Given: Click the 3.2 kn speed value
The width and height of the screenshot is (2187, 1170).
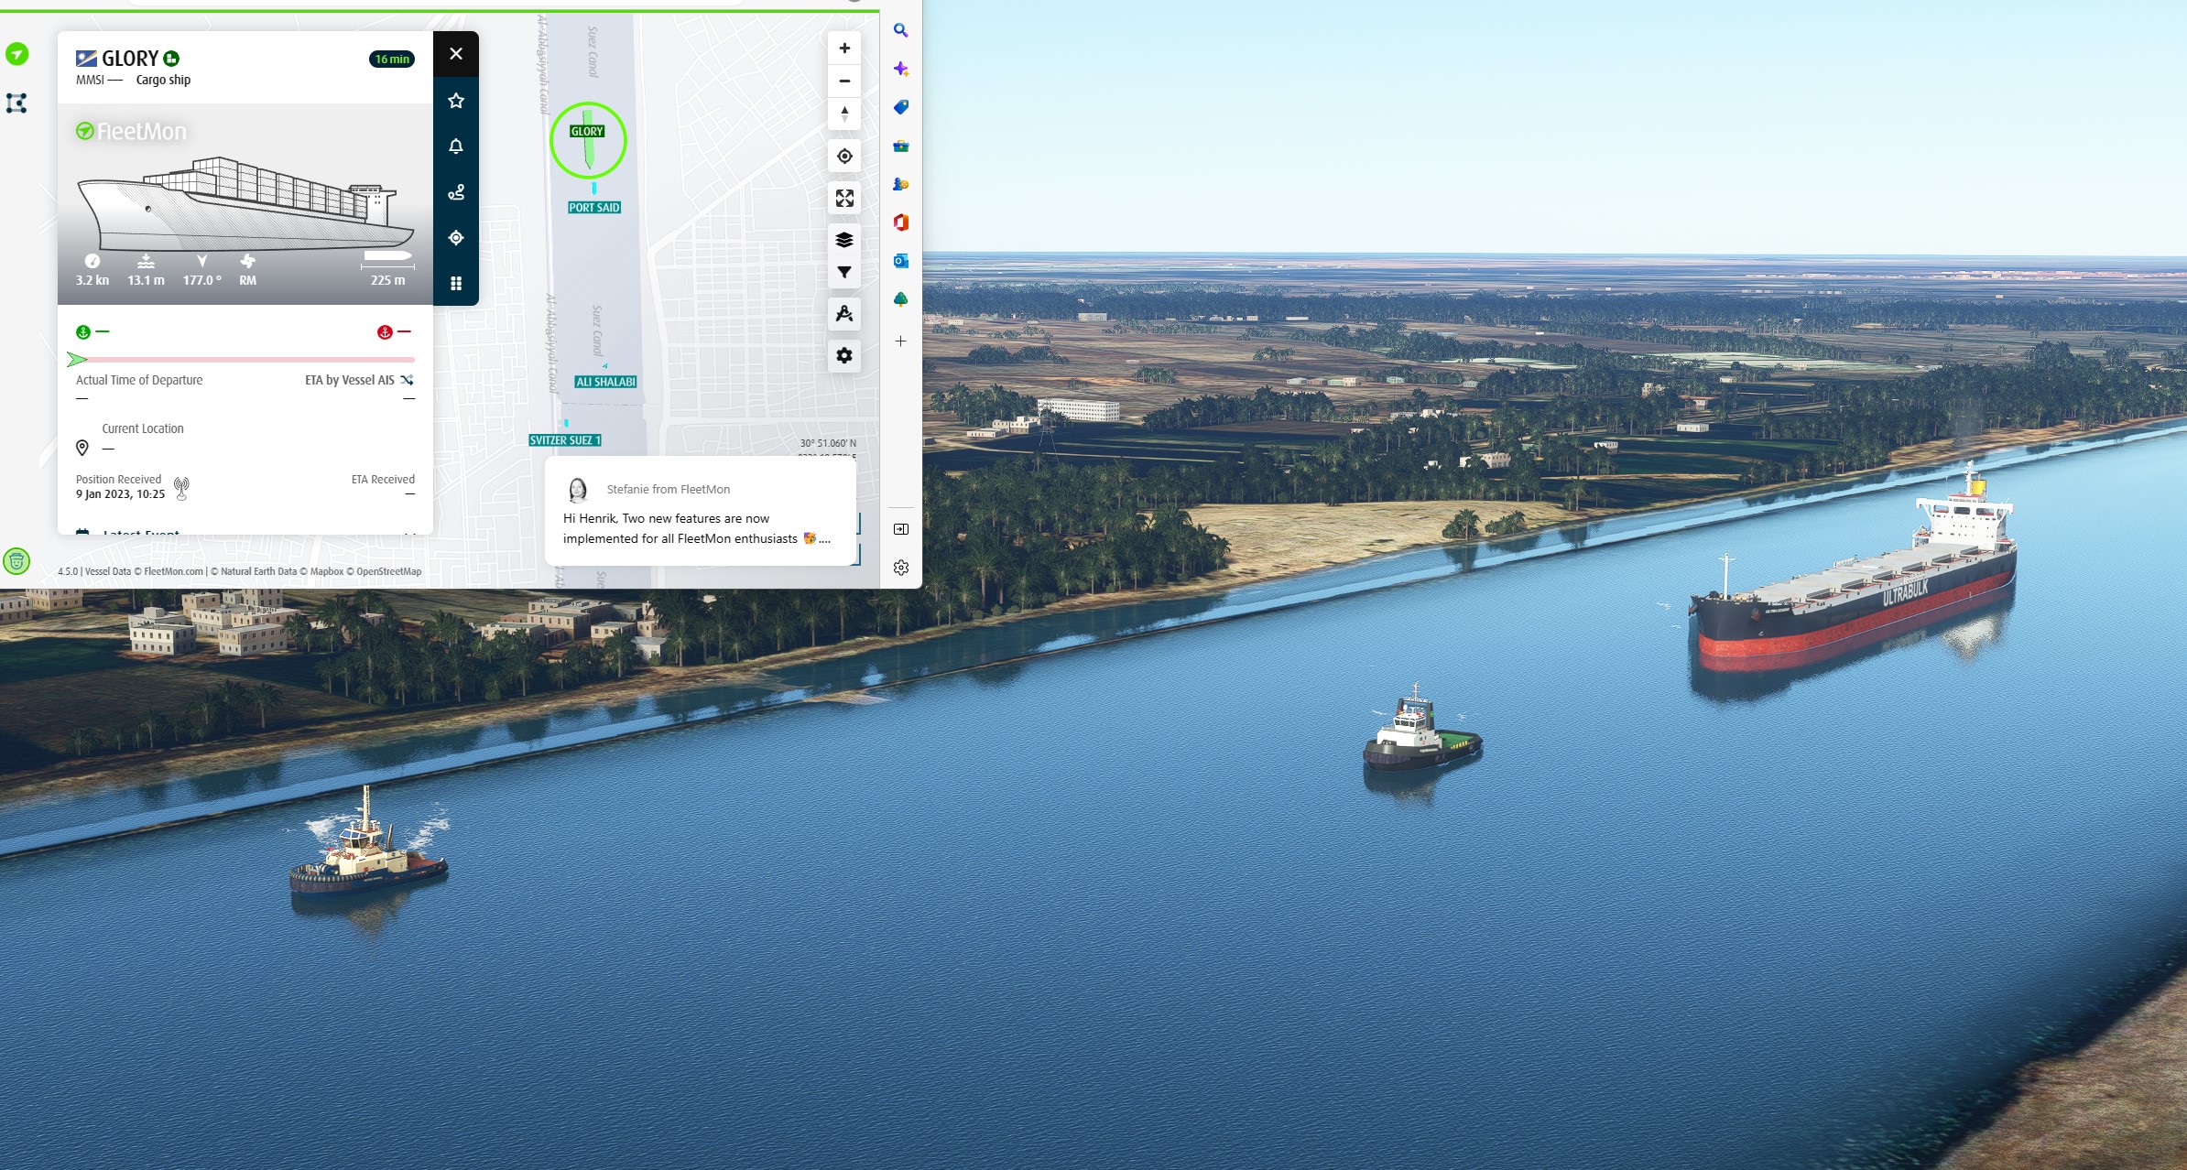Looking at the screenshot, I should click(x=92, y=280).
